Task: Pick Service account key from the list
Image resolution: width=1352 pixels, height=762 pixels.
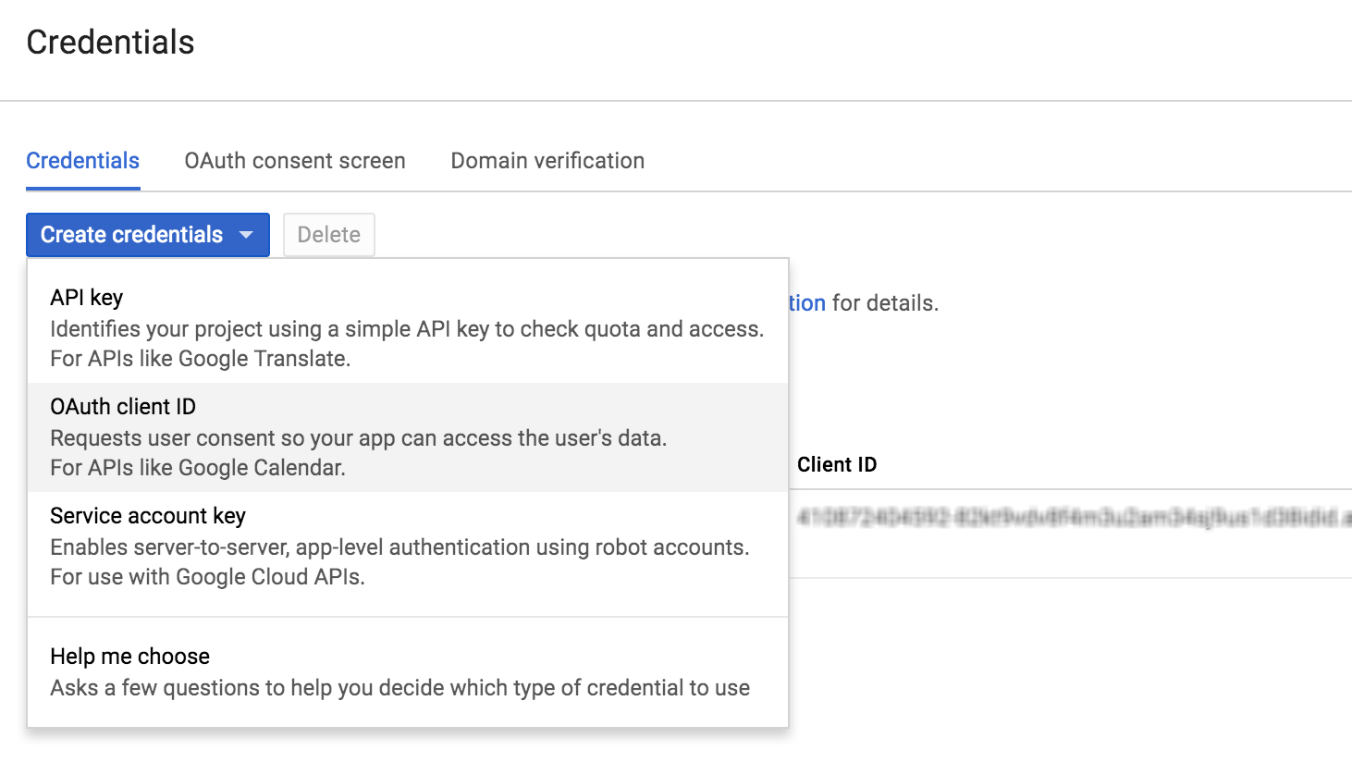Action: pos(148,516)
